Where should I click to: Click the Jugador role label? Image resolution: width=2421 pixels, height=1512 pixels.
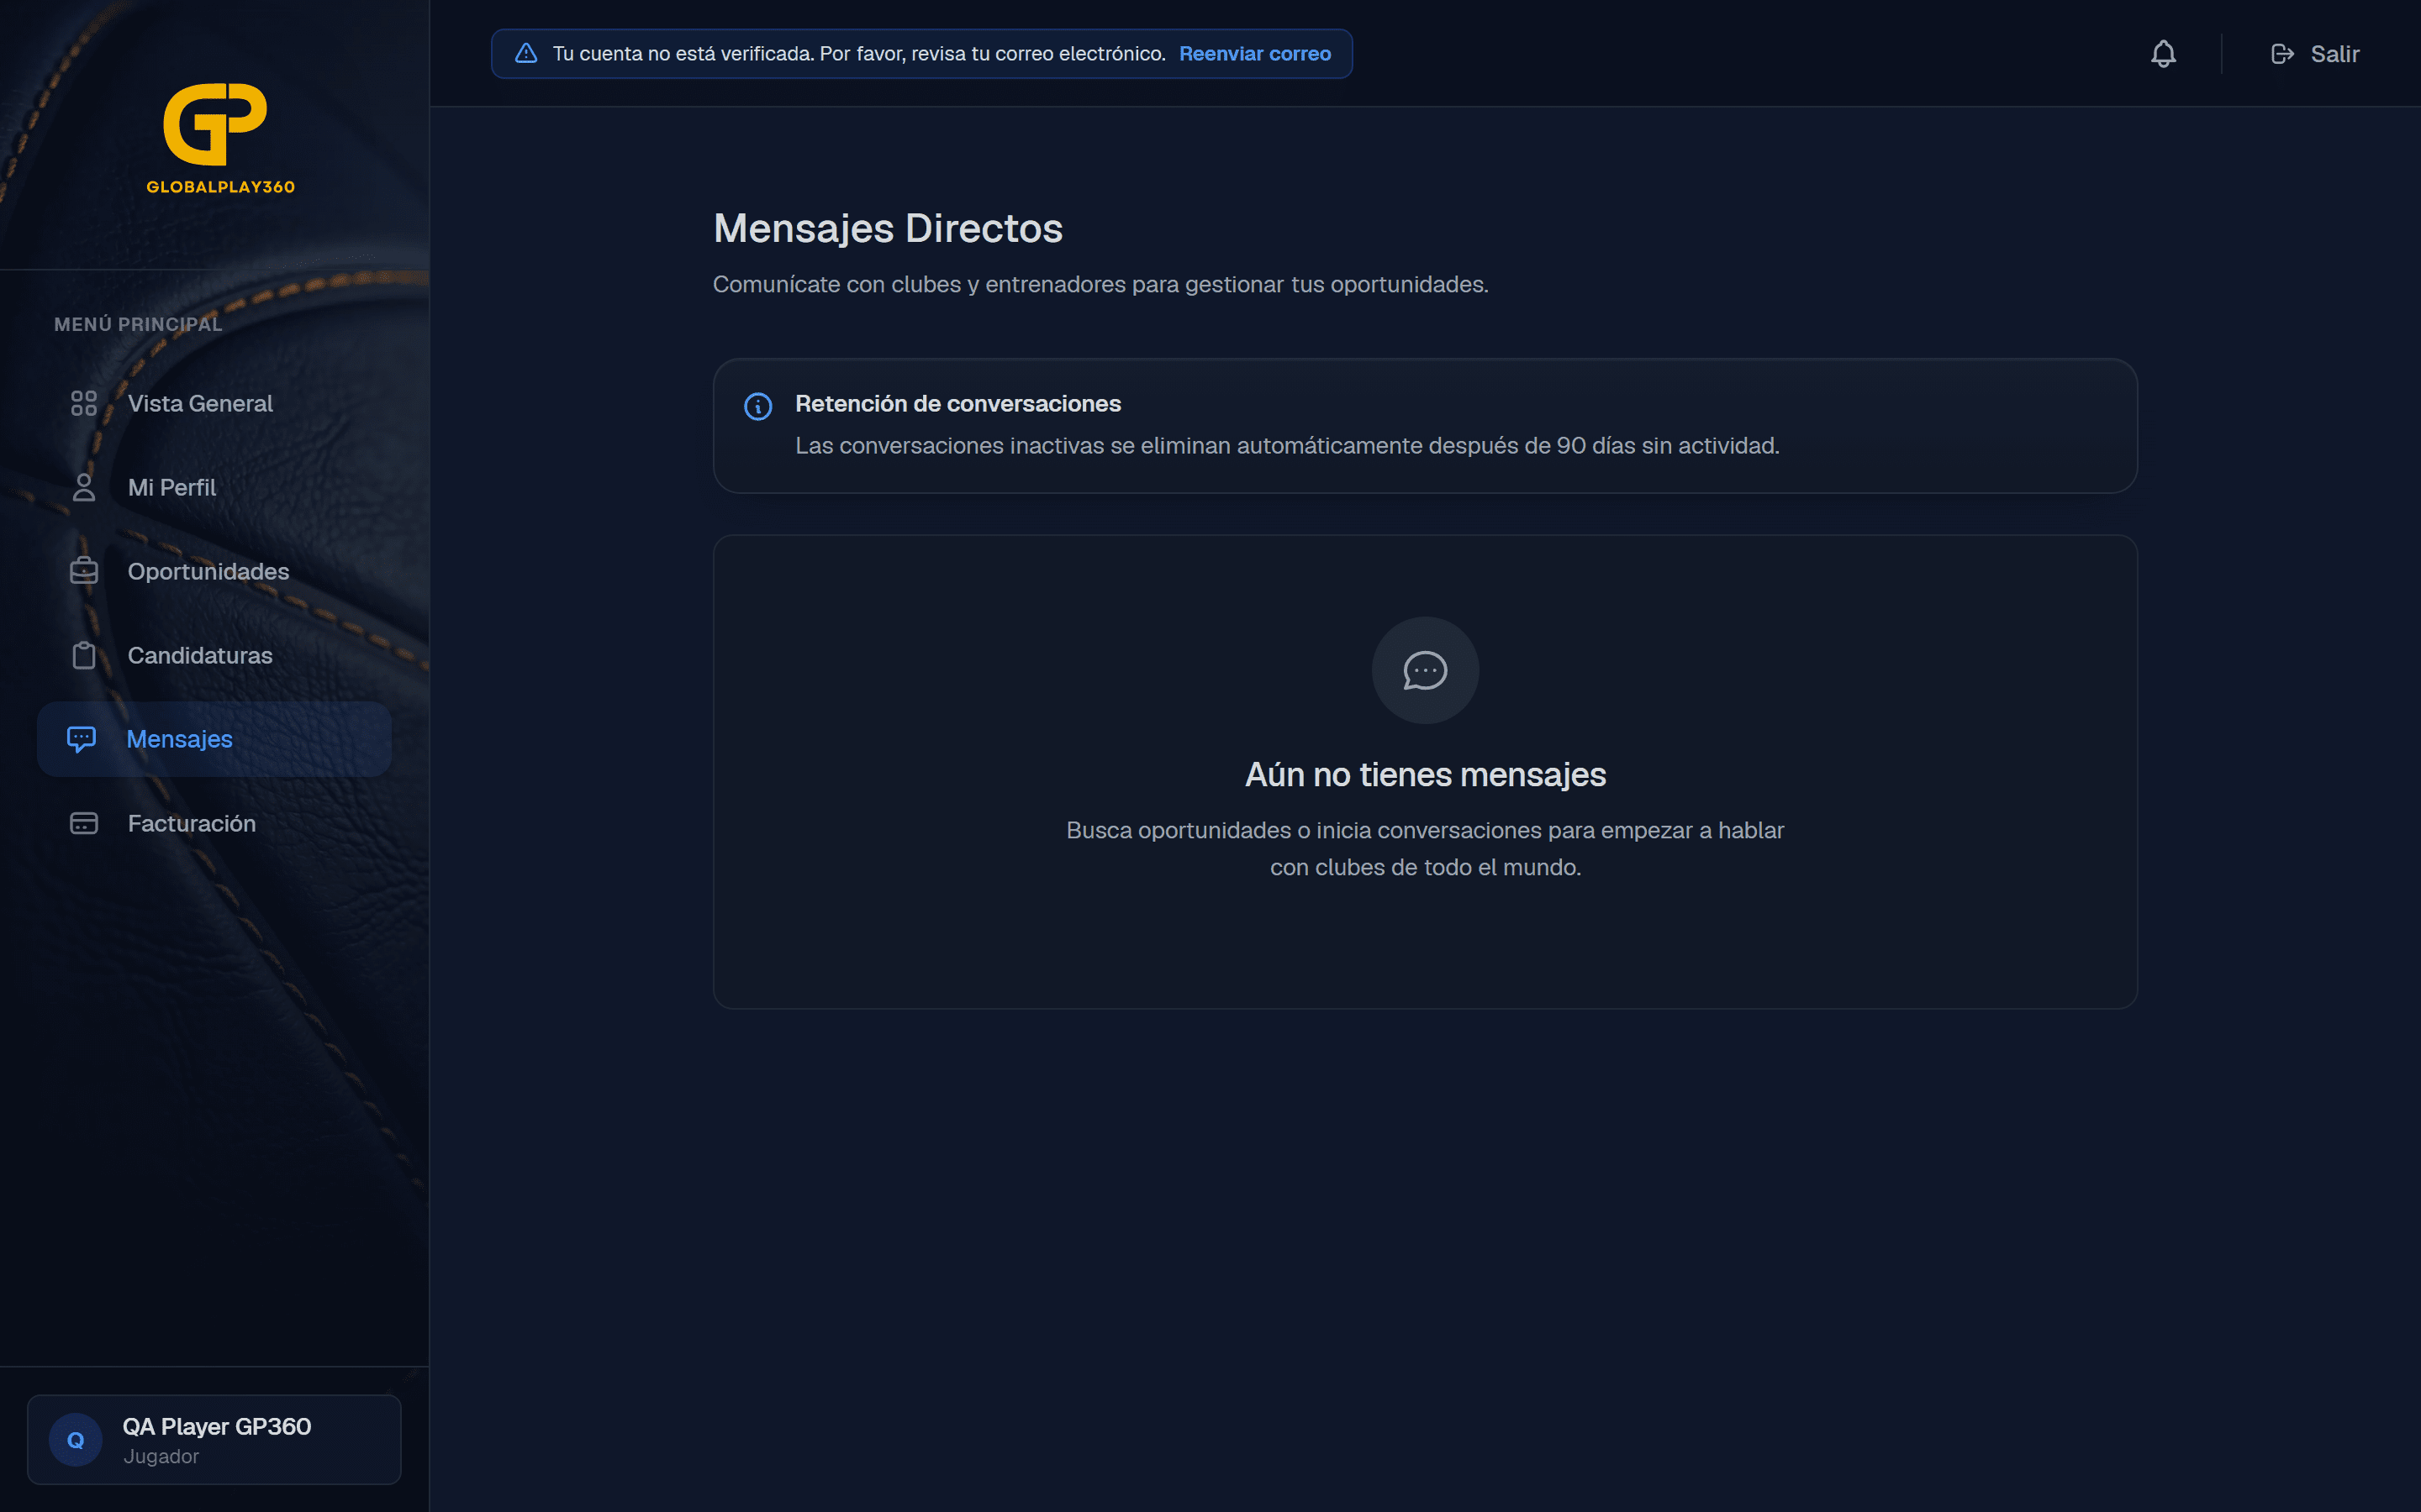(161, 1457)
